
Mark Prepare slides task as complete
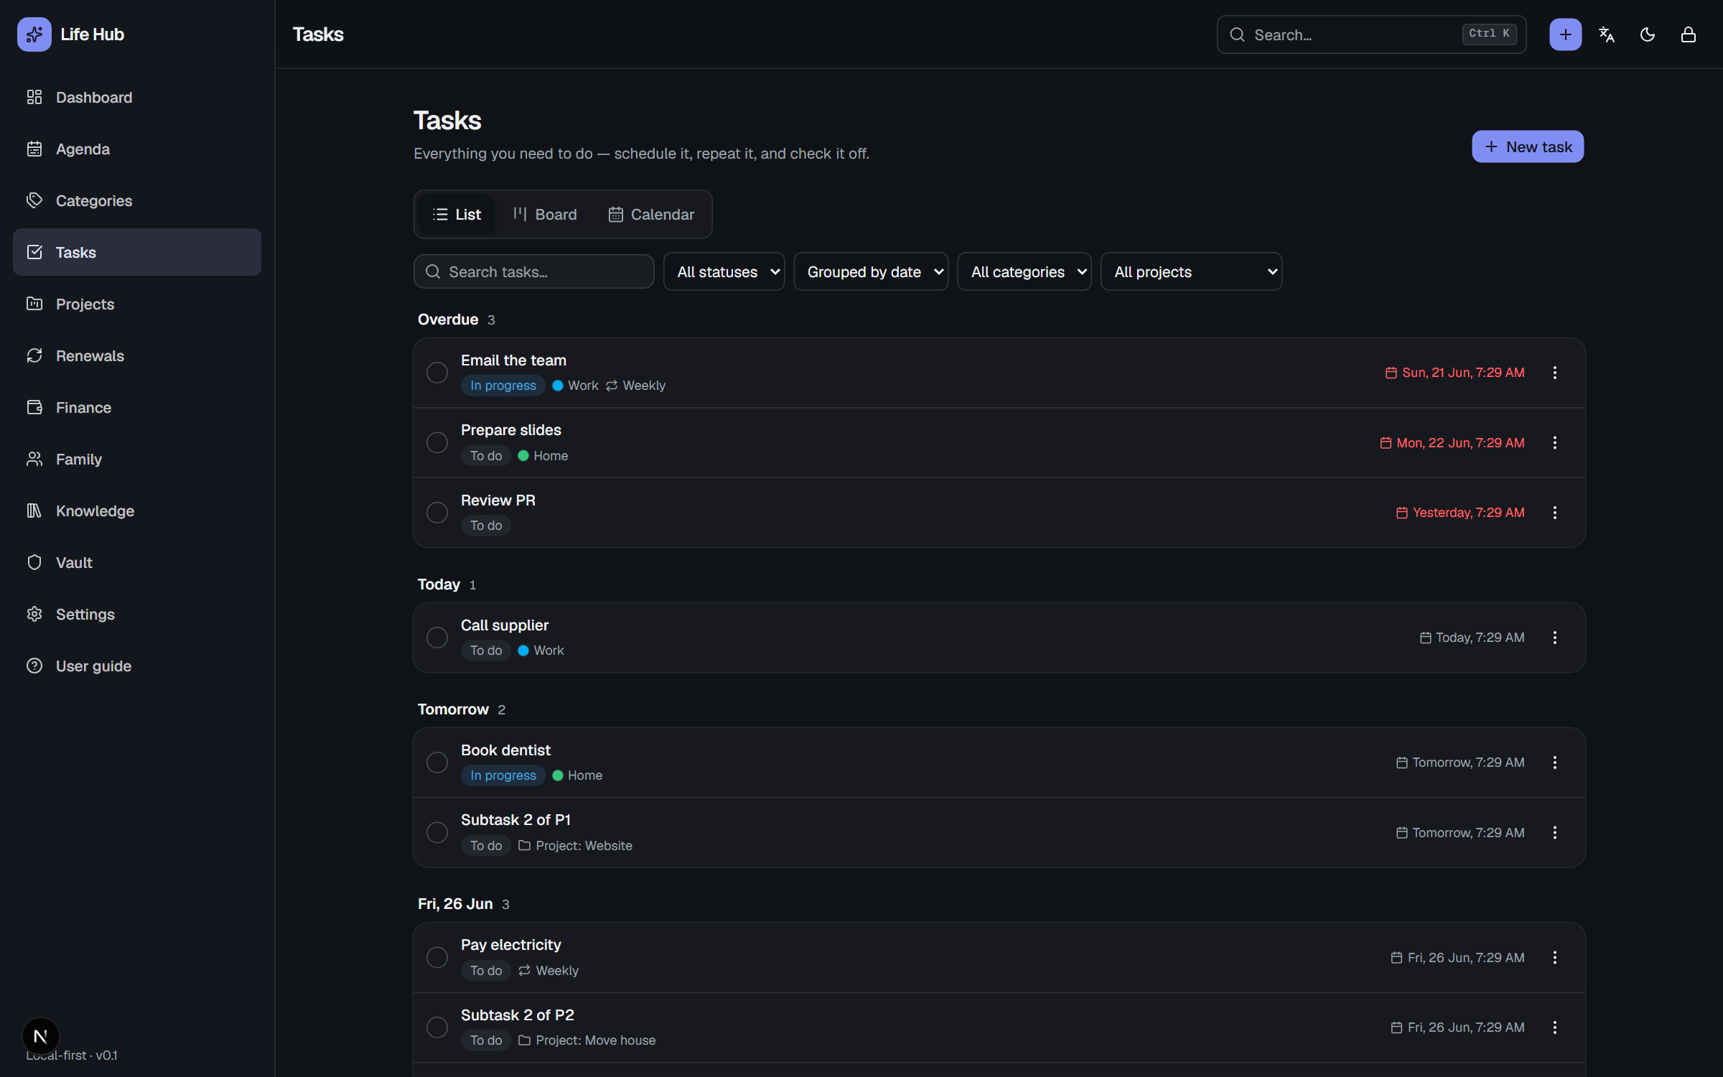click(436, 443)
